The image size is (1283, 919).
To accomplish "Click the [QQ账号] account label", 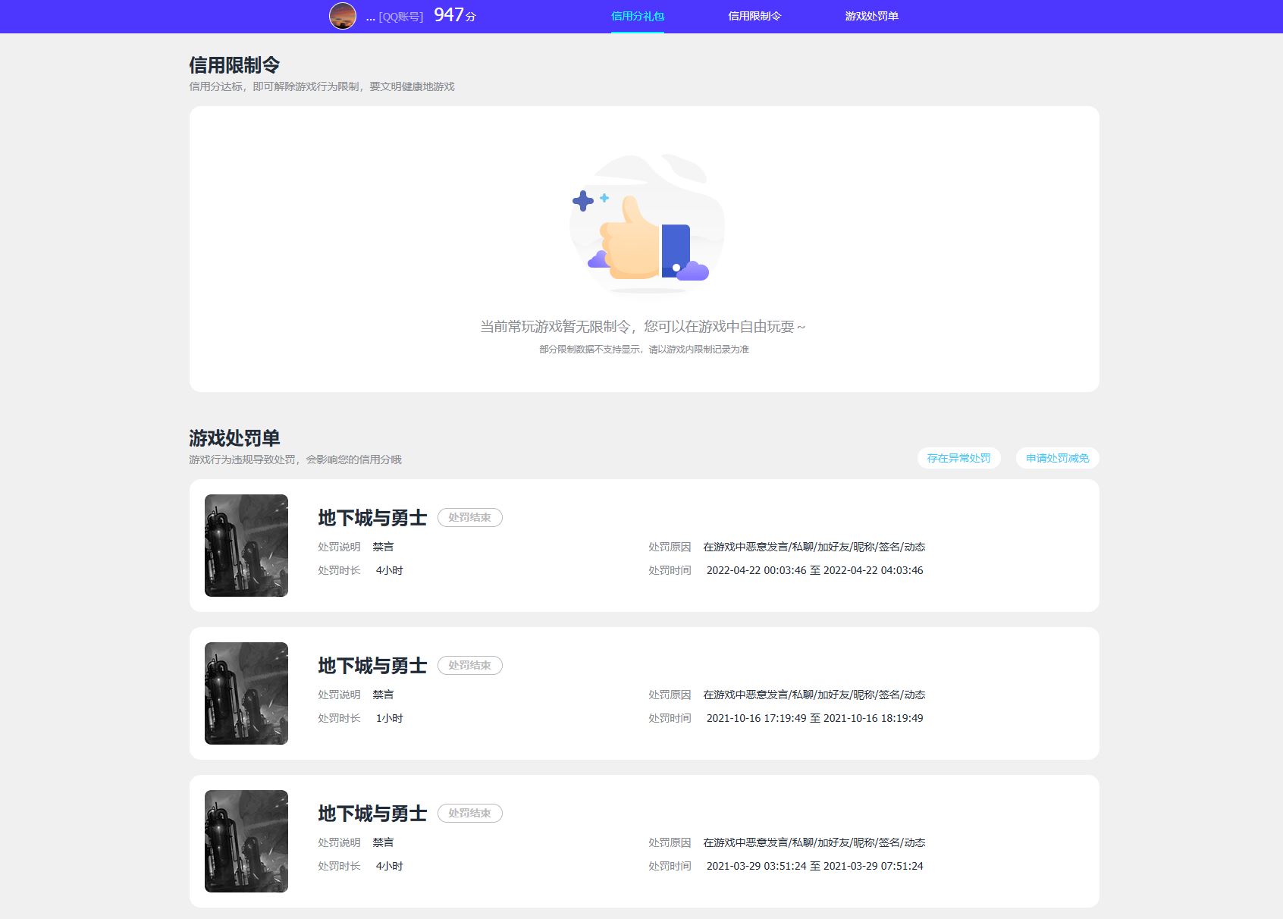I will pos(396,15).
